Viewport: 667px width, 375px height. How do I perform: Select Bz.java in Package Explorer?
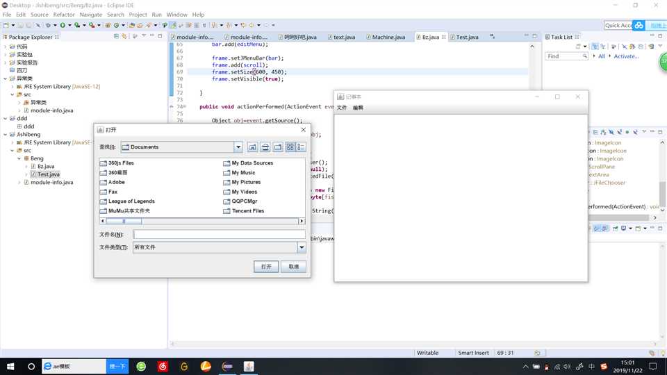pyautogui.click(x=42, y=166)
